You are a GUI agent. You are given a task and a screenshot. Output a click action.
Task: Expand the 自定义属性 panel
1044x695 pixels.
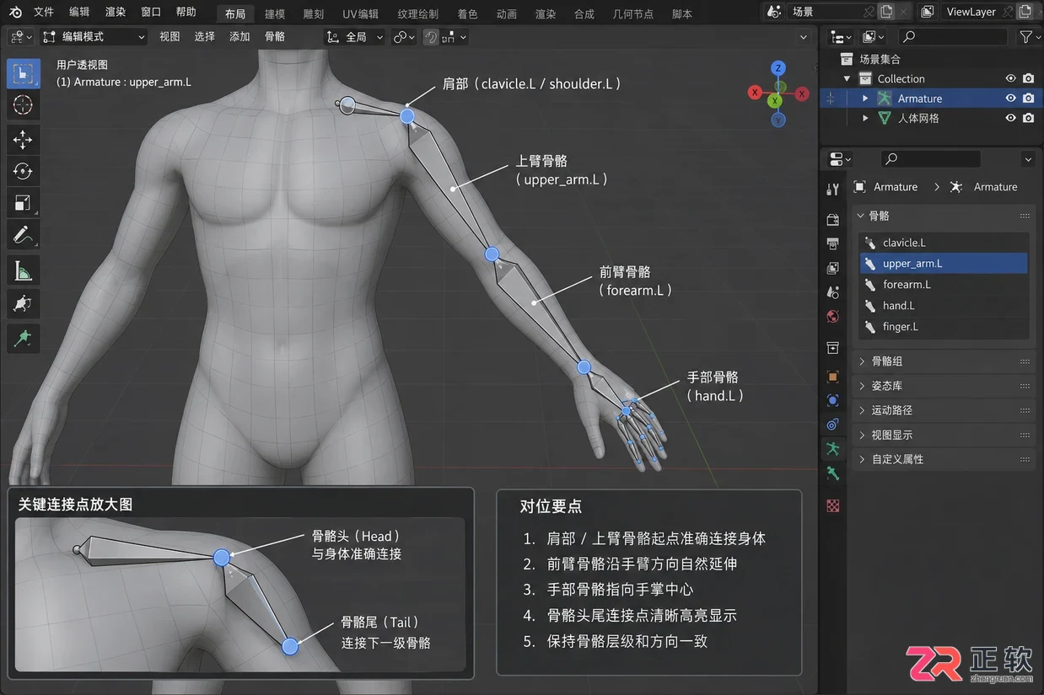click(944, 459)
